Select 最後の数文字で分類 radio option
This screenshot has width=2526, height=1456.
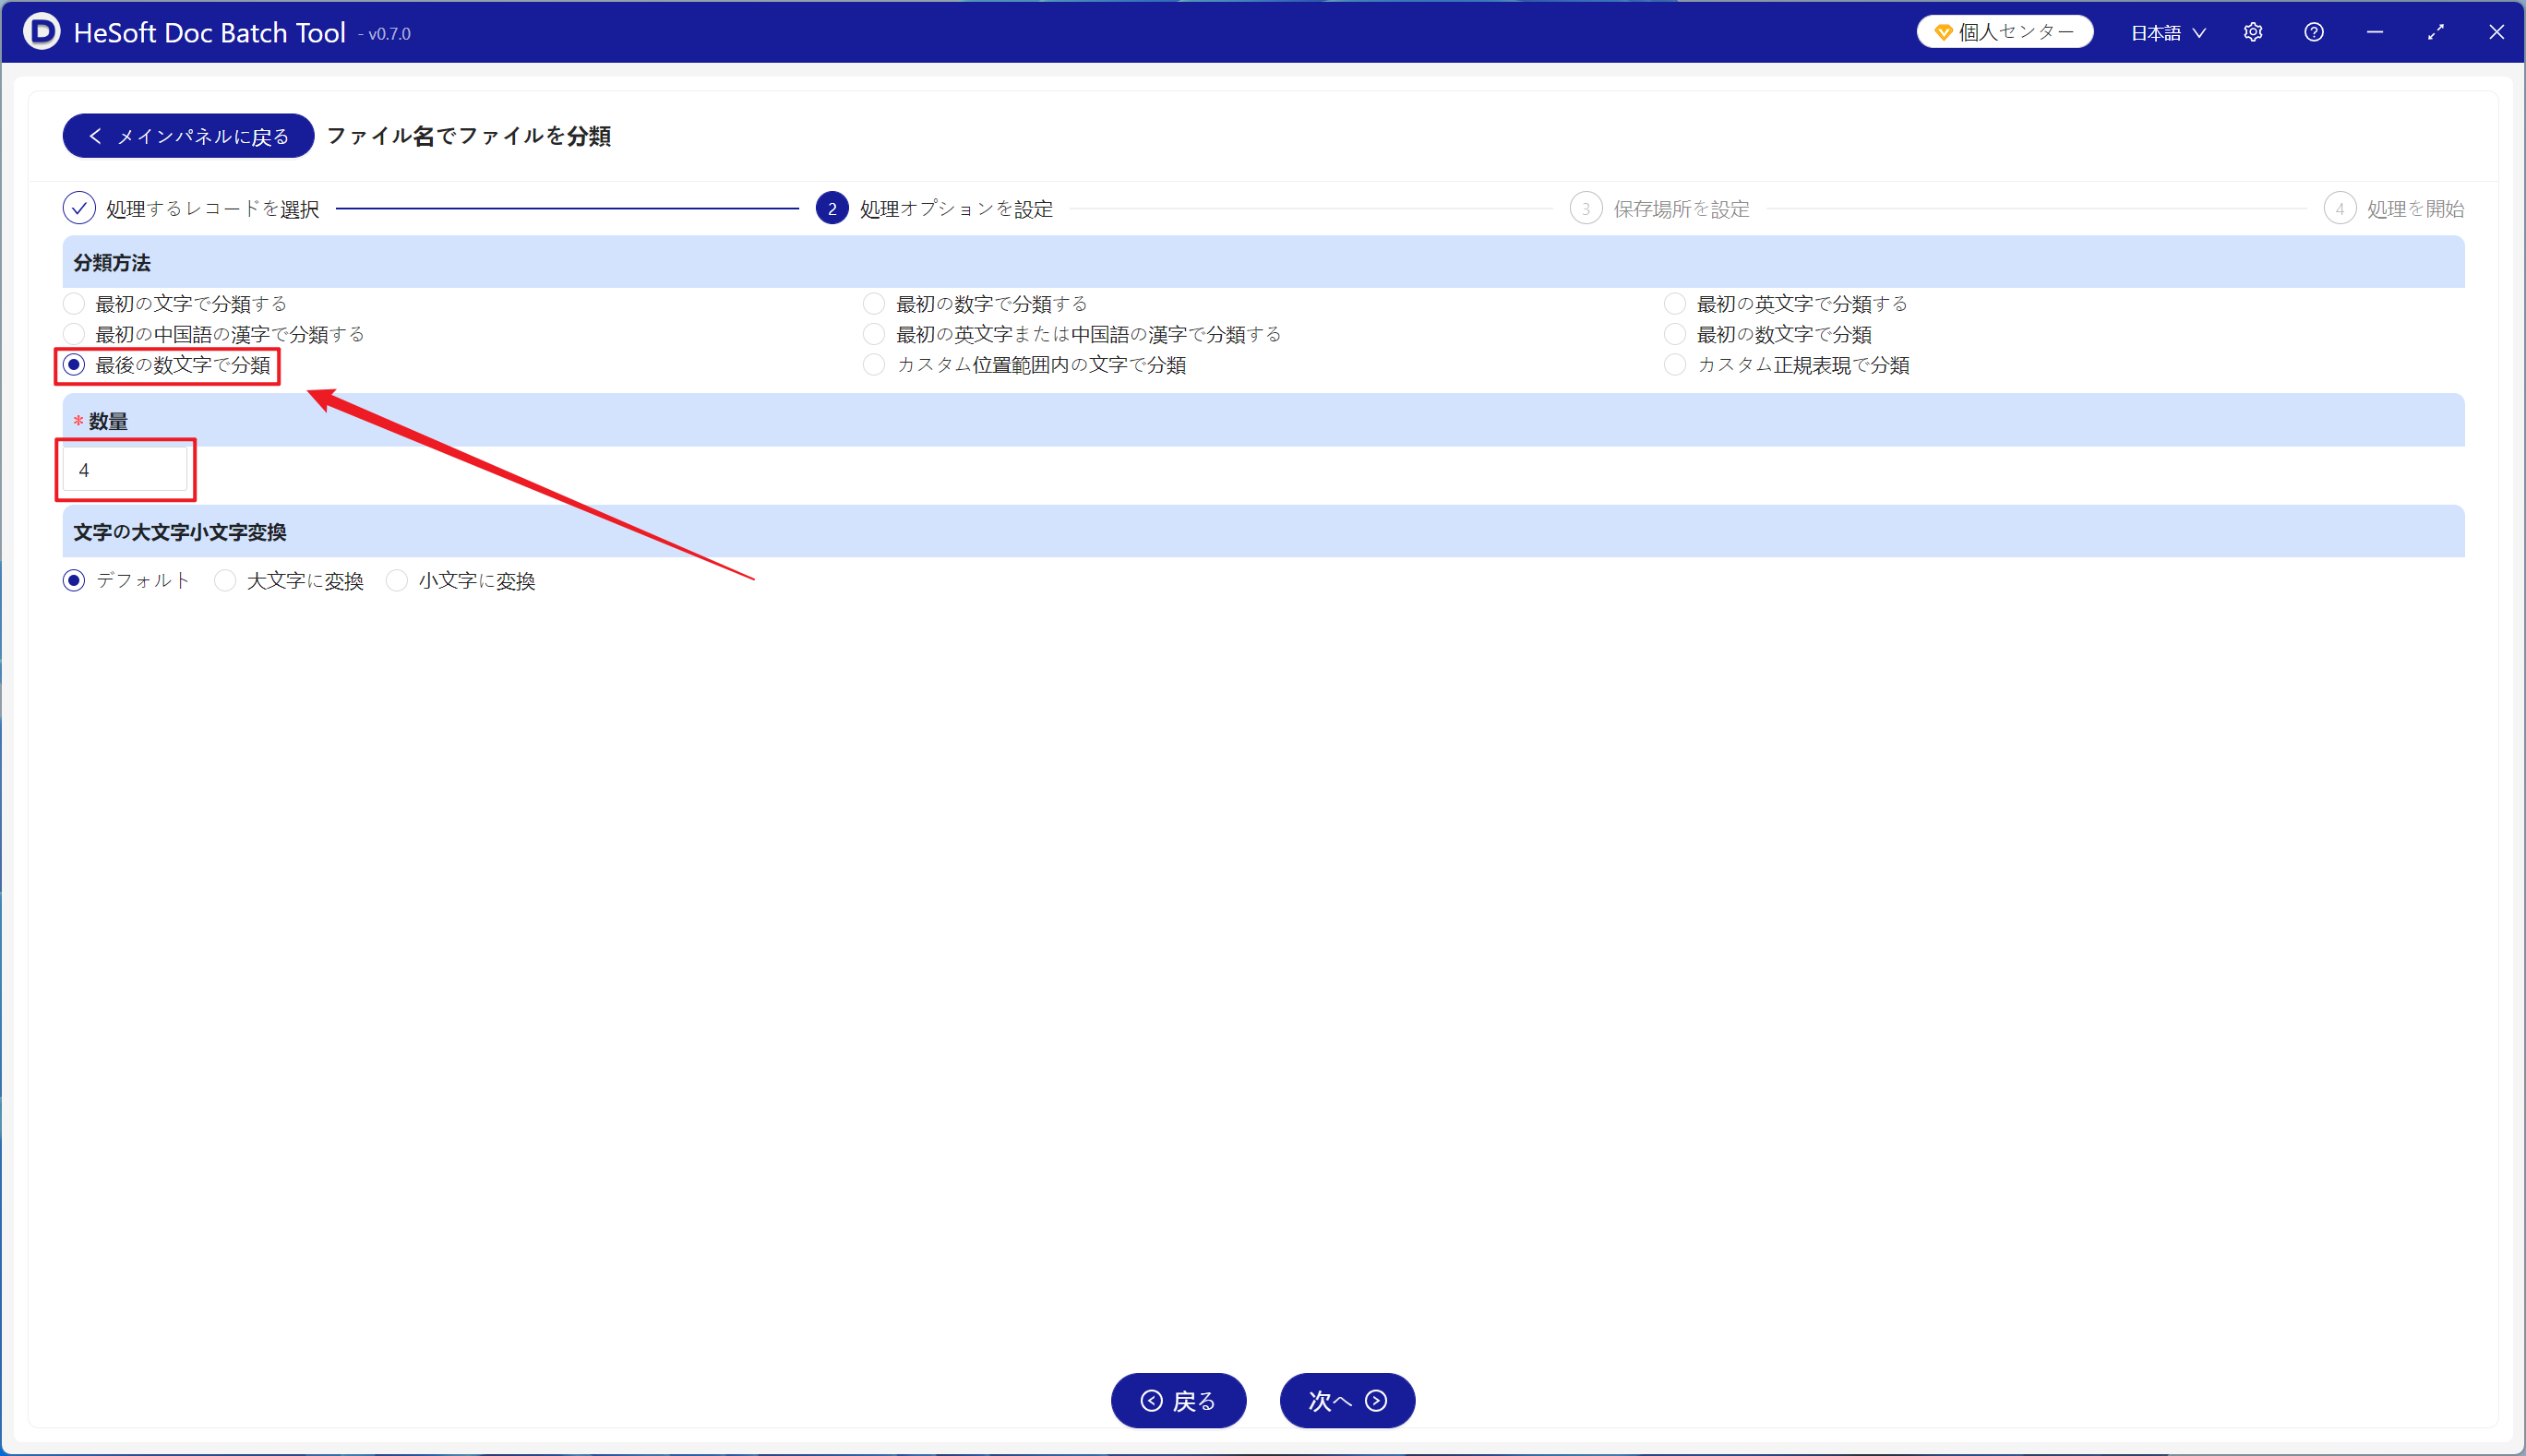click(x=167, y=365)
